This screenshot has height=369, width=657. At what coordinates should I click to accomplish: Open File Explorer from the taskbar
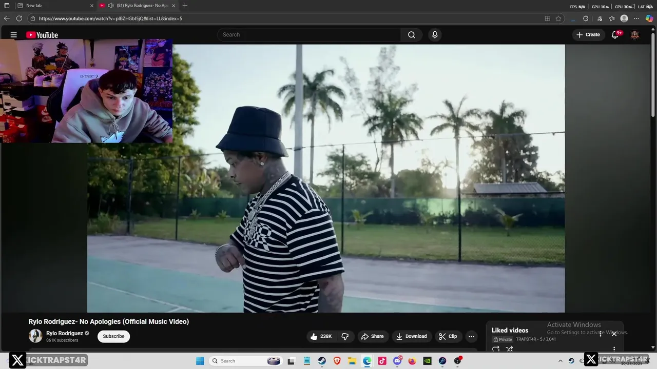[x=352, y=361]
